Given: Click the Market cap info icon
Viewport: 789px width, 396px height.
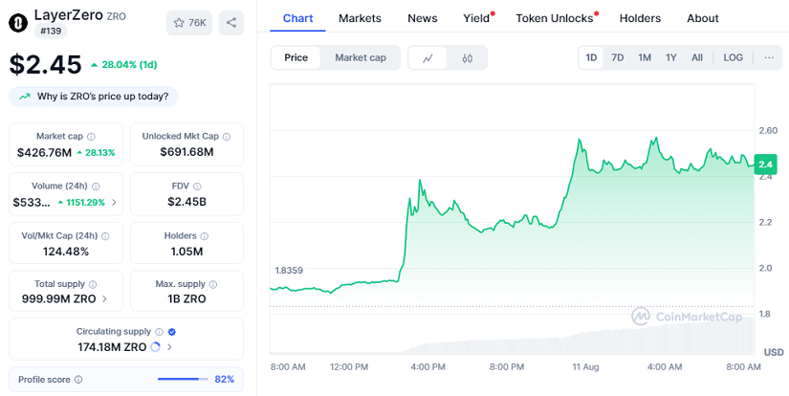Looking at the screenshot, I should click(91, 137).
